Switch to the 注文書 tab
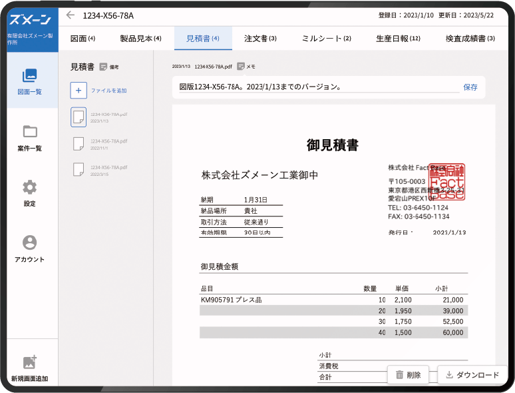This screenshot has height=393, width=515. pos(260,39)
